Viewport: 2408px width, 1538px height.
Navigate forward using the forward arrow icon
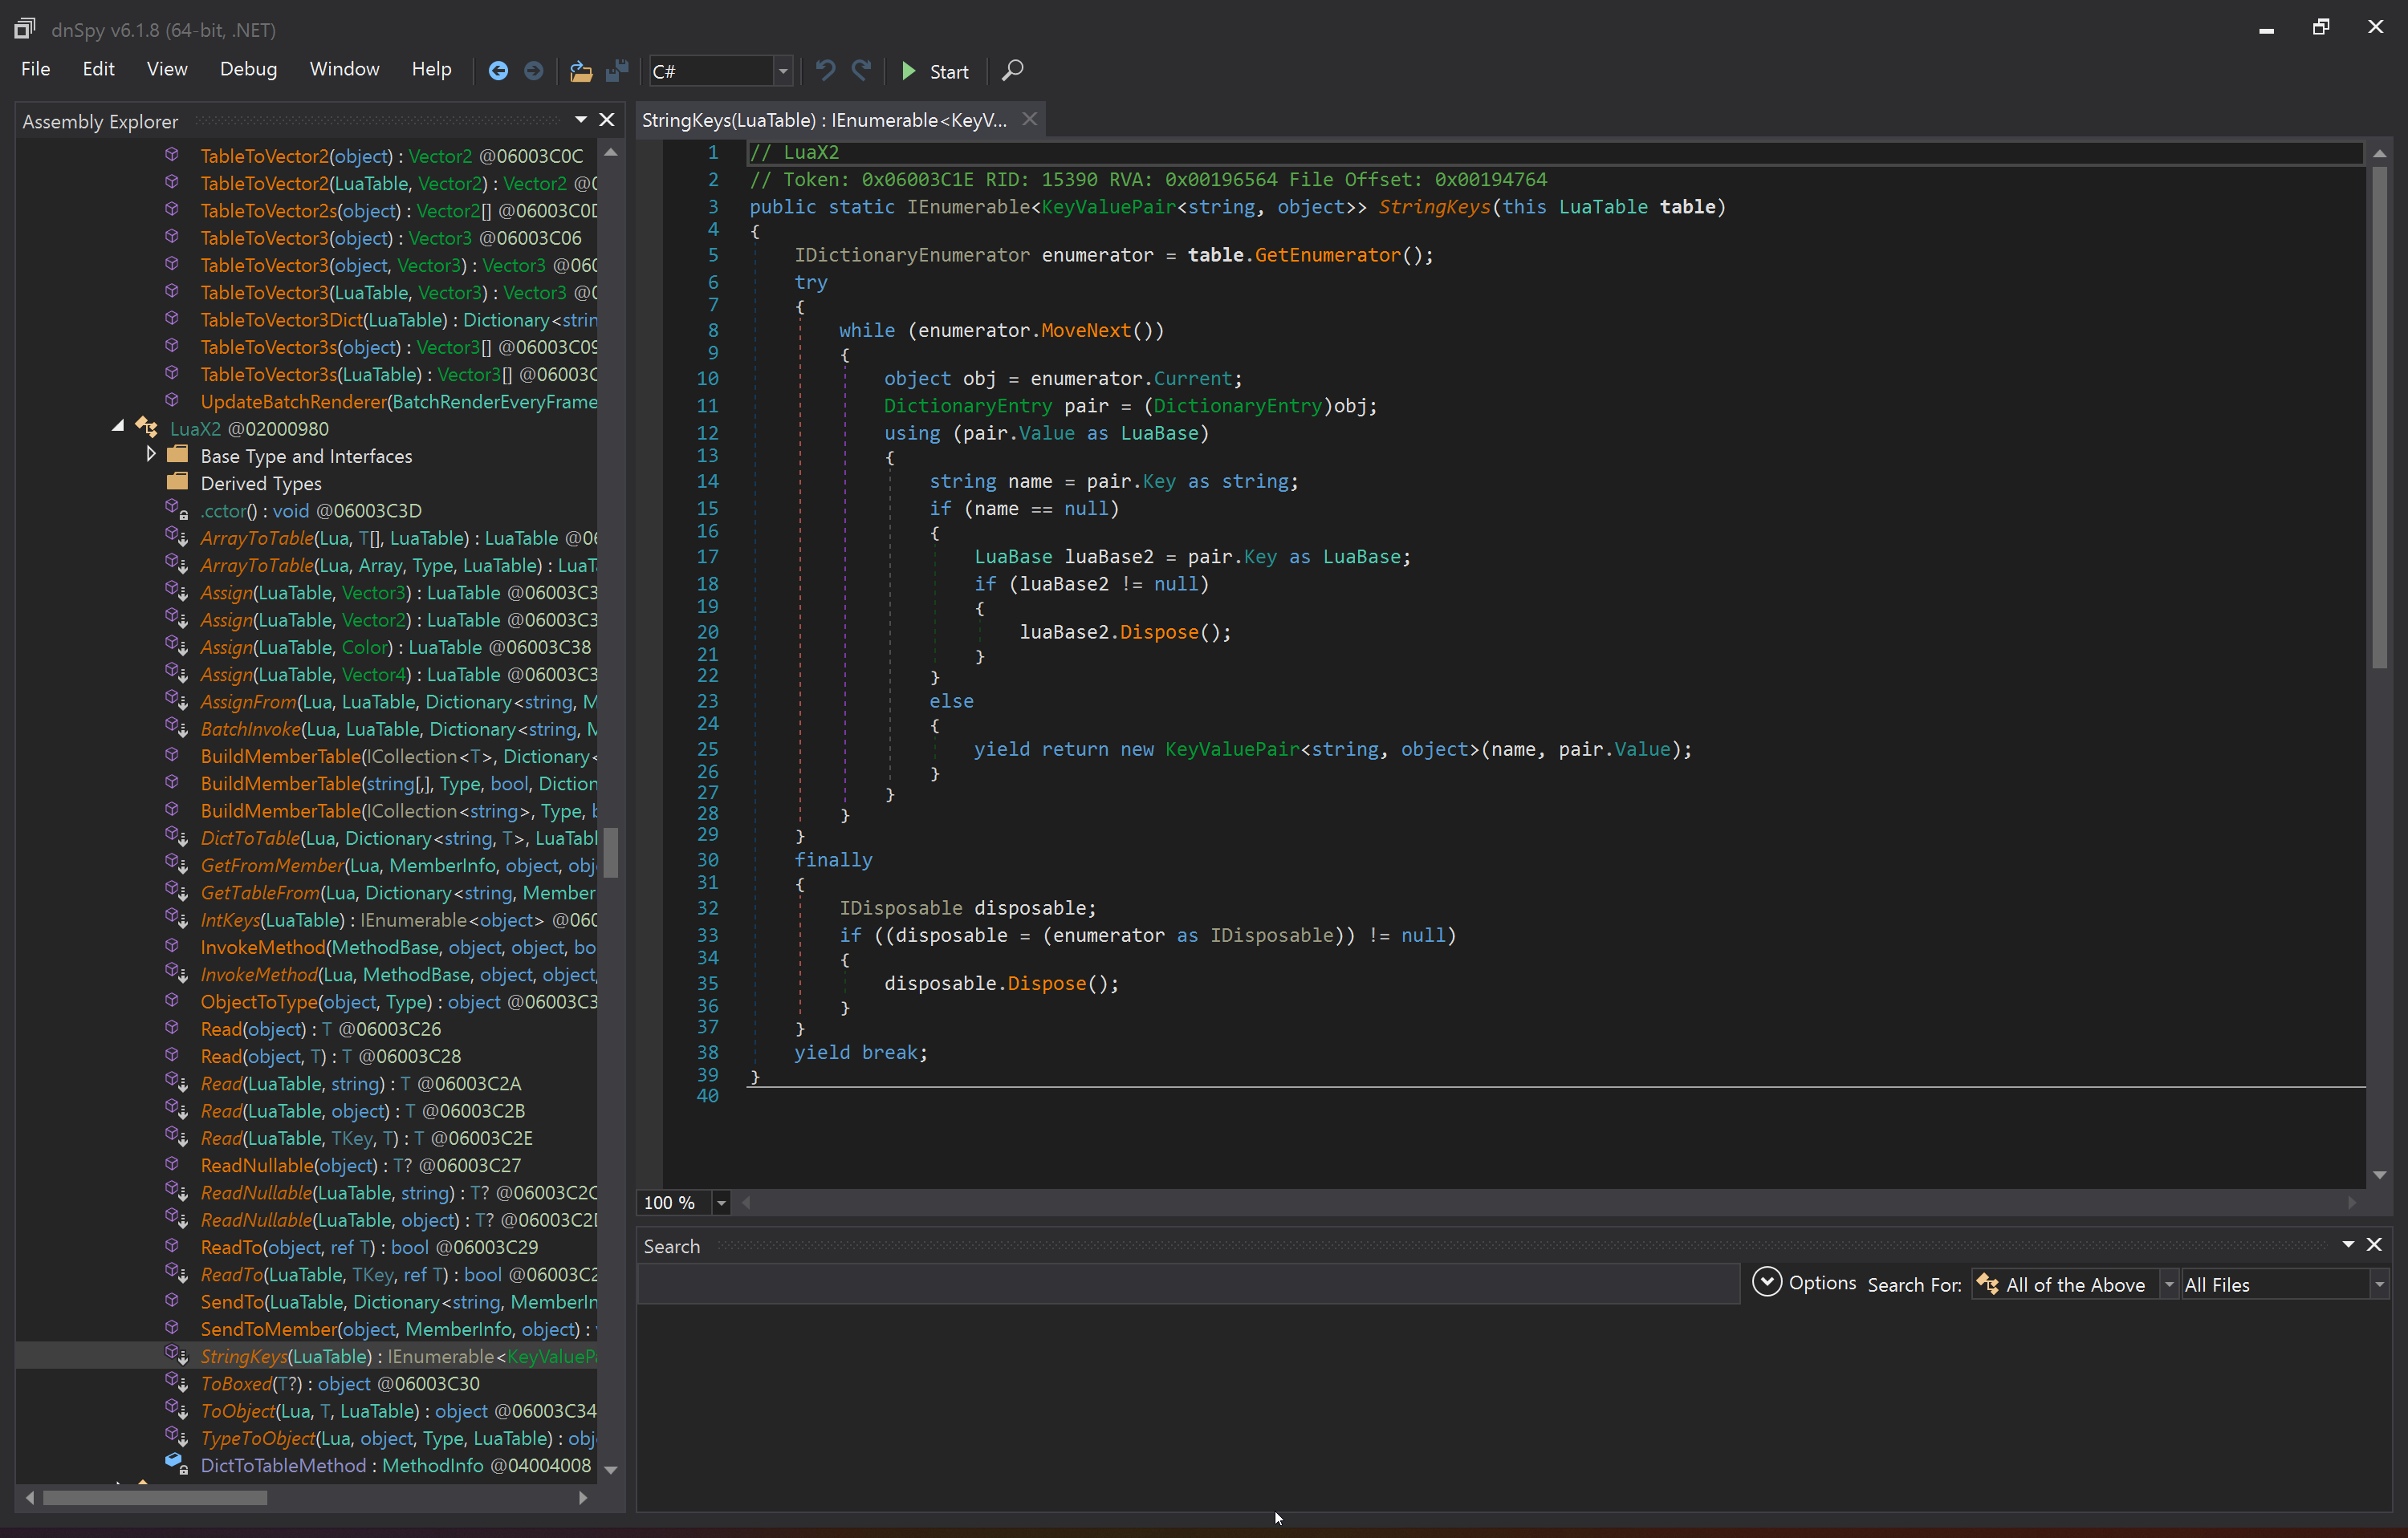tap(533, 70)
